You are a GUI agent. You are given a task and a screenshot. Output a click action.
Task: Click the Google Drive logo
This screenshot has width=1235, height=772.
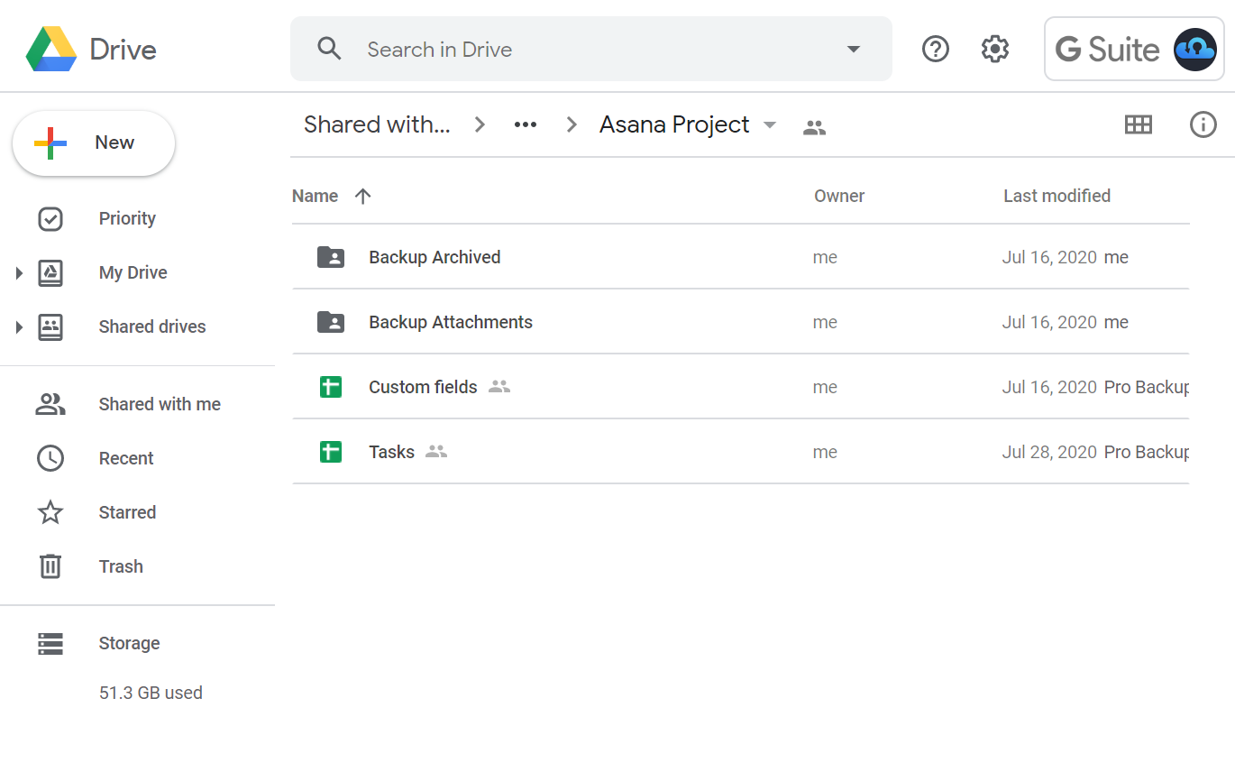click(52, 50)
